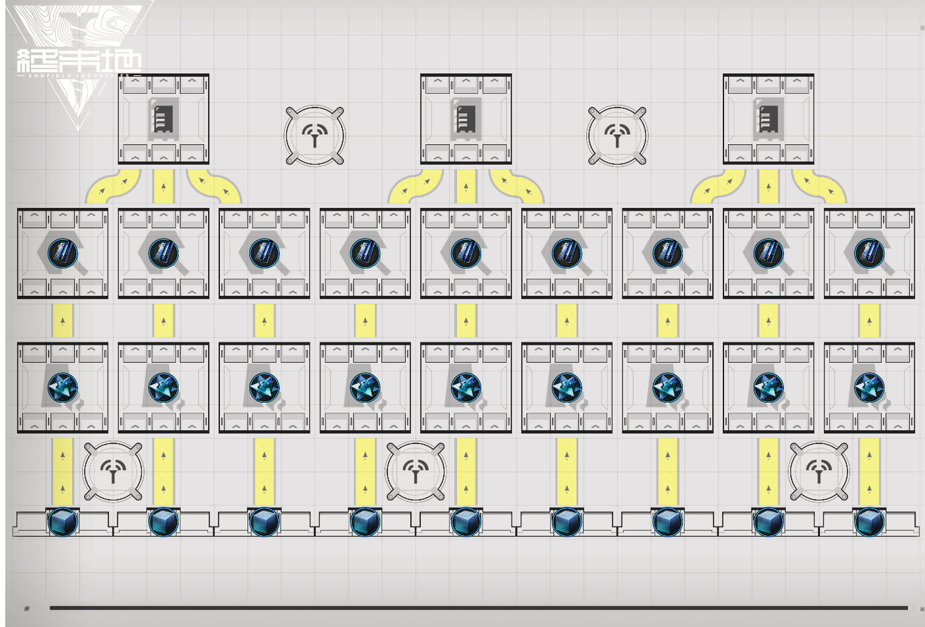Viewport: 925px width, 627px height.
Task: Select the rightmost machine with the blue crystal icon
Action: (869, 388)
